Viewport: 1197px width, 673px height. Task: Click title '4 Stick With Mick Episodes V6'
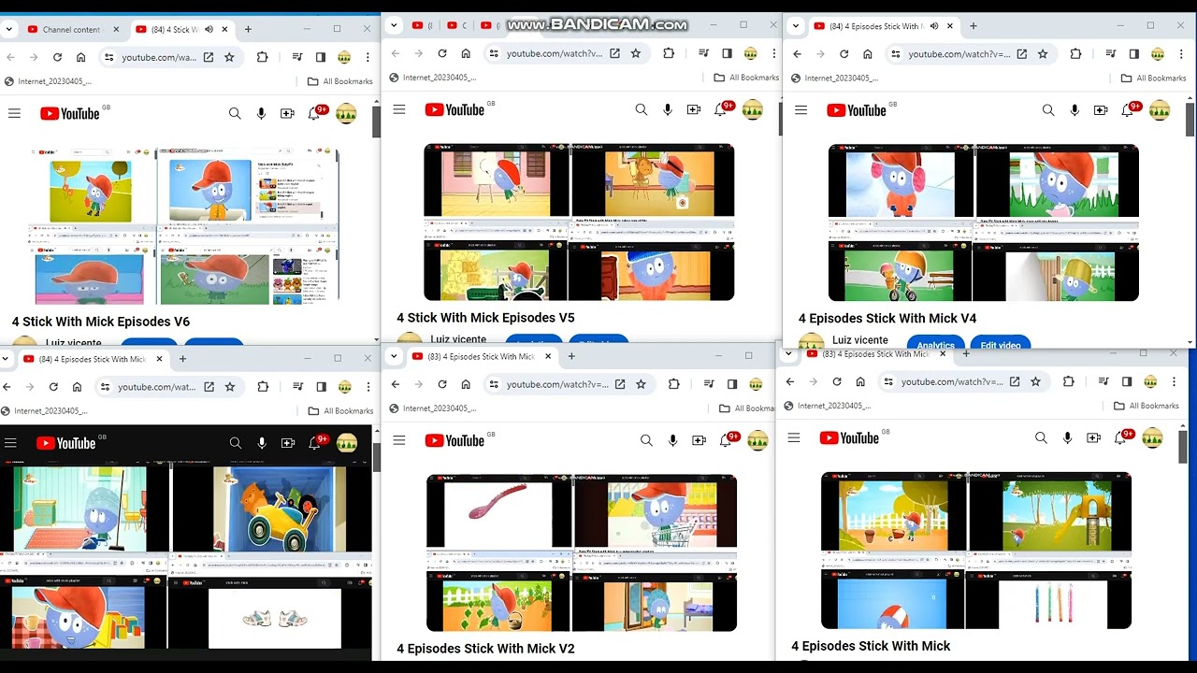(101, 322)
